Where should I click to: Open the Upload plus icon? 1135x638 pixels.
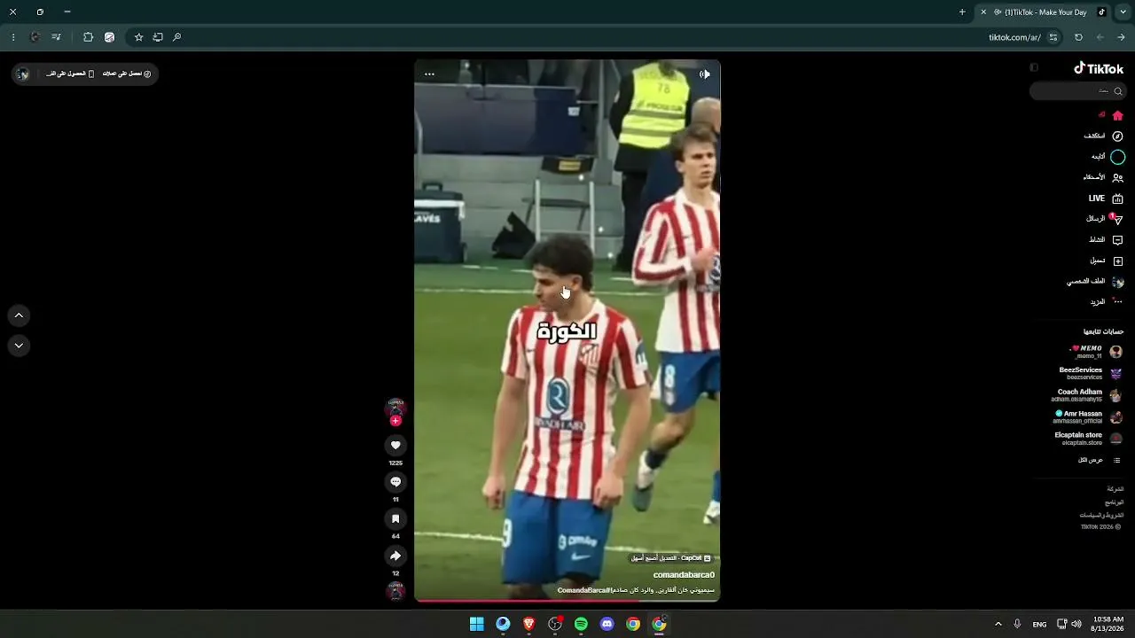[x=1117, y=261]
